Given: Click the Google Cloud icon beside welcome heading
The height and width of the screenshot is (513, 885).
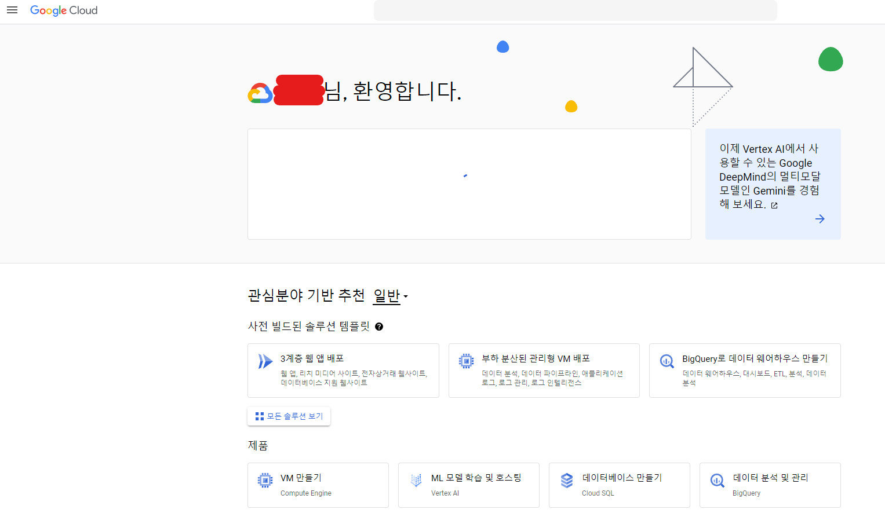Looking at the screenshot, I should tap(260, 93).
